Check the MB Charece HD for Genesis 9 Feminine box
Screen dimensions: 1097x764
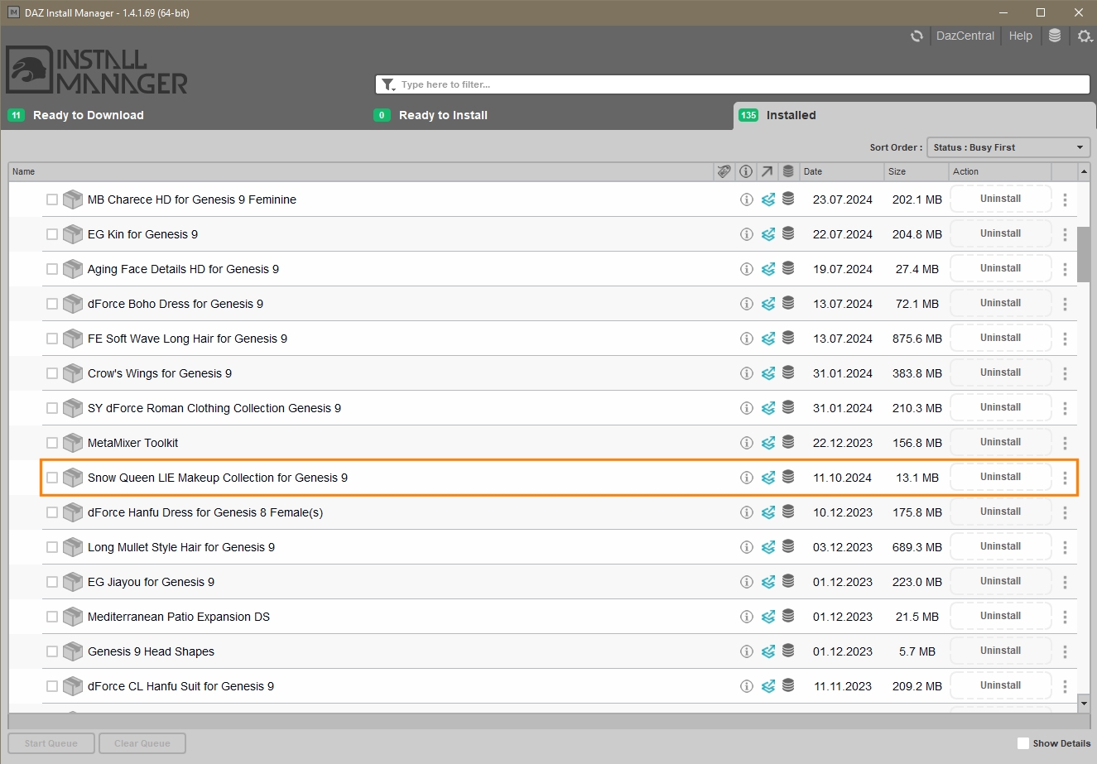[x=52, y=199]
